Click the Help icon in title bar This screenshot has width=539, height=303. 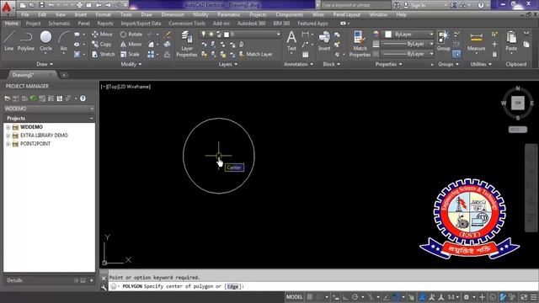pyautogui.click(x=481, y=5)
